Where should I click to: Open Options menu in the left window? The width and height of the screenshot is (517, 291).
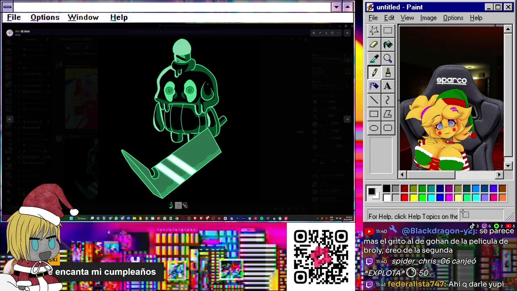(45, 17)
